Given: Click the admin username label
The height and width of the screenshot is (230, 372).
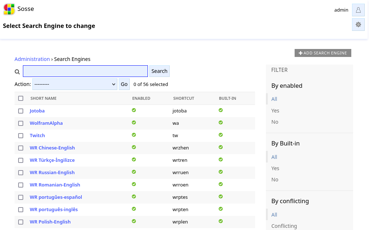Looking at the screenshot, I should tap(341, 10).
